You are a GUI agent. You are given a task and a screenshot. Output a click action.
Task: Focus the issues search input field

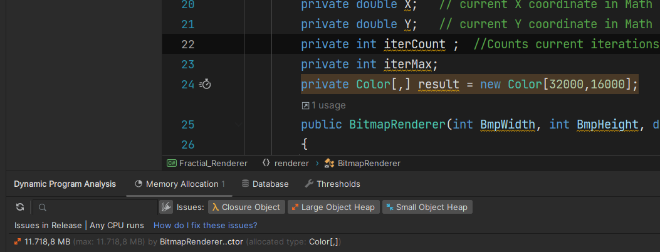click(95, 207)
